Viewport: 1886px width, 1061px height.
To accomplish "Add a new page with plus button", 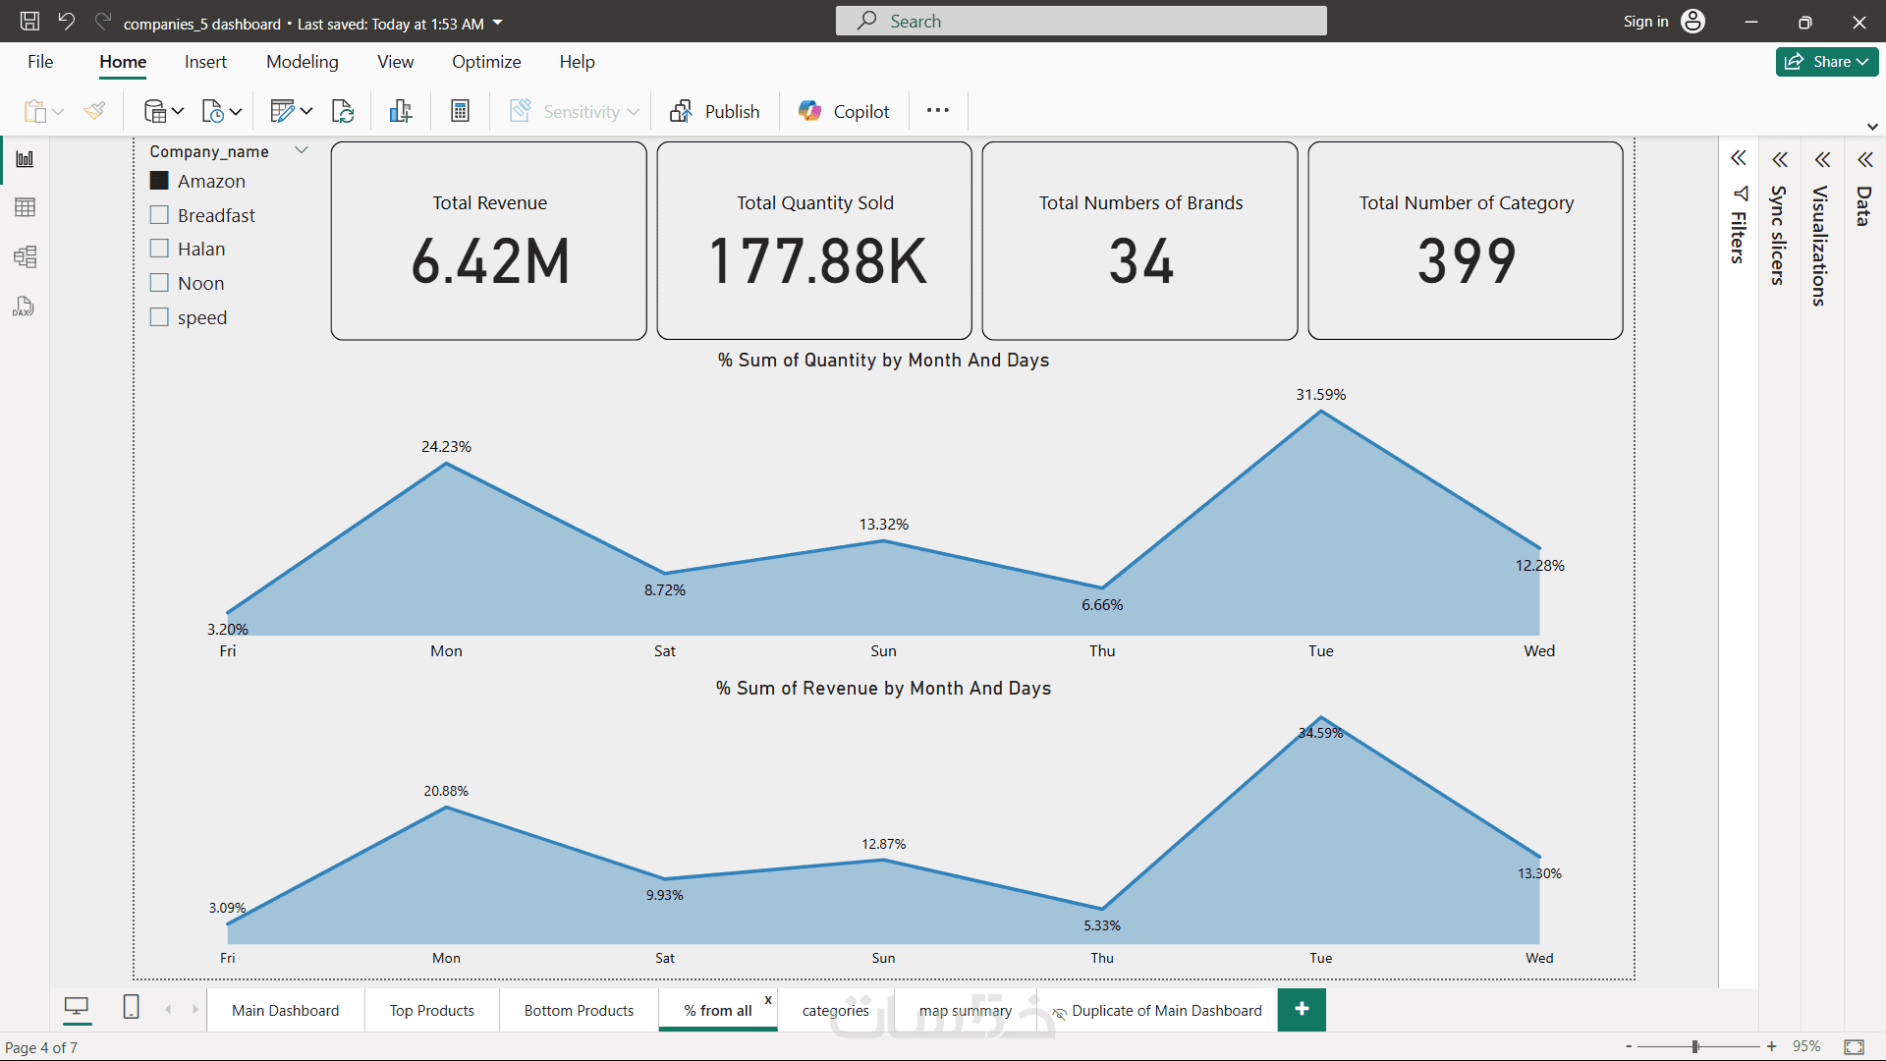I will click(x=1302, y=1009).
